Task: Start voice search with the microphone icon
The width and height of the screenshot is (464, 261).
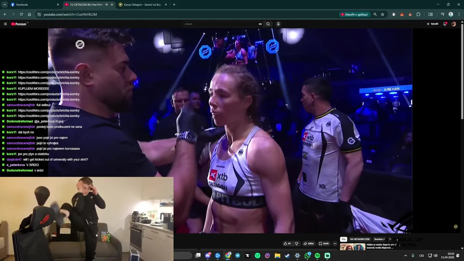Action: (278, 24)
